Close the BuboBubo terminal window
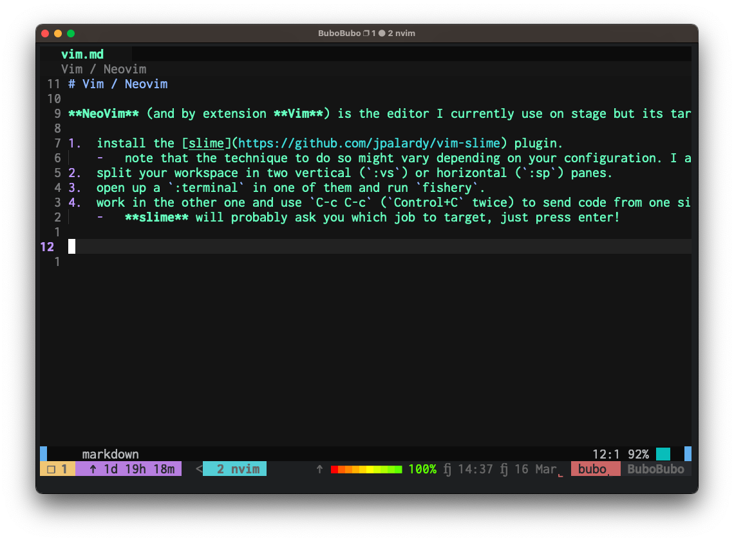 tap(45, 33)
